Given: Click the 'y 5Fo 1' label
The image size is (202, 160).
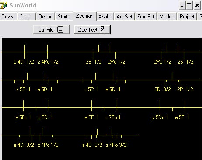Looking at the screenshot, I should [x=23, y=117].
